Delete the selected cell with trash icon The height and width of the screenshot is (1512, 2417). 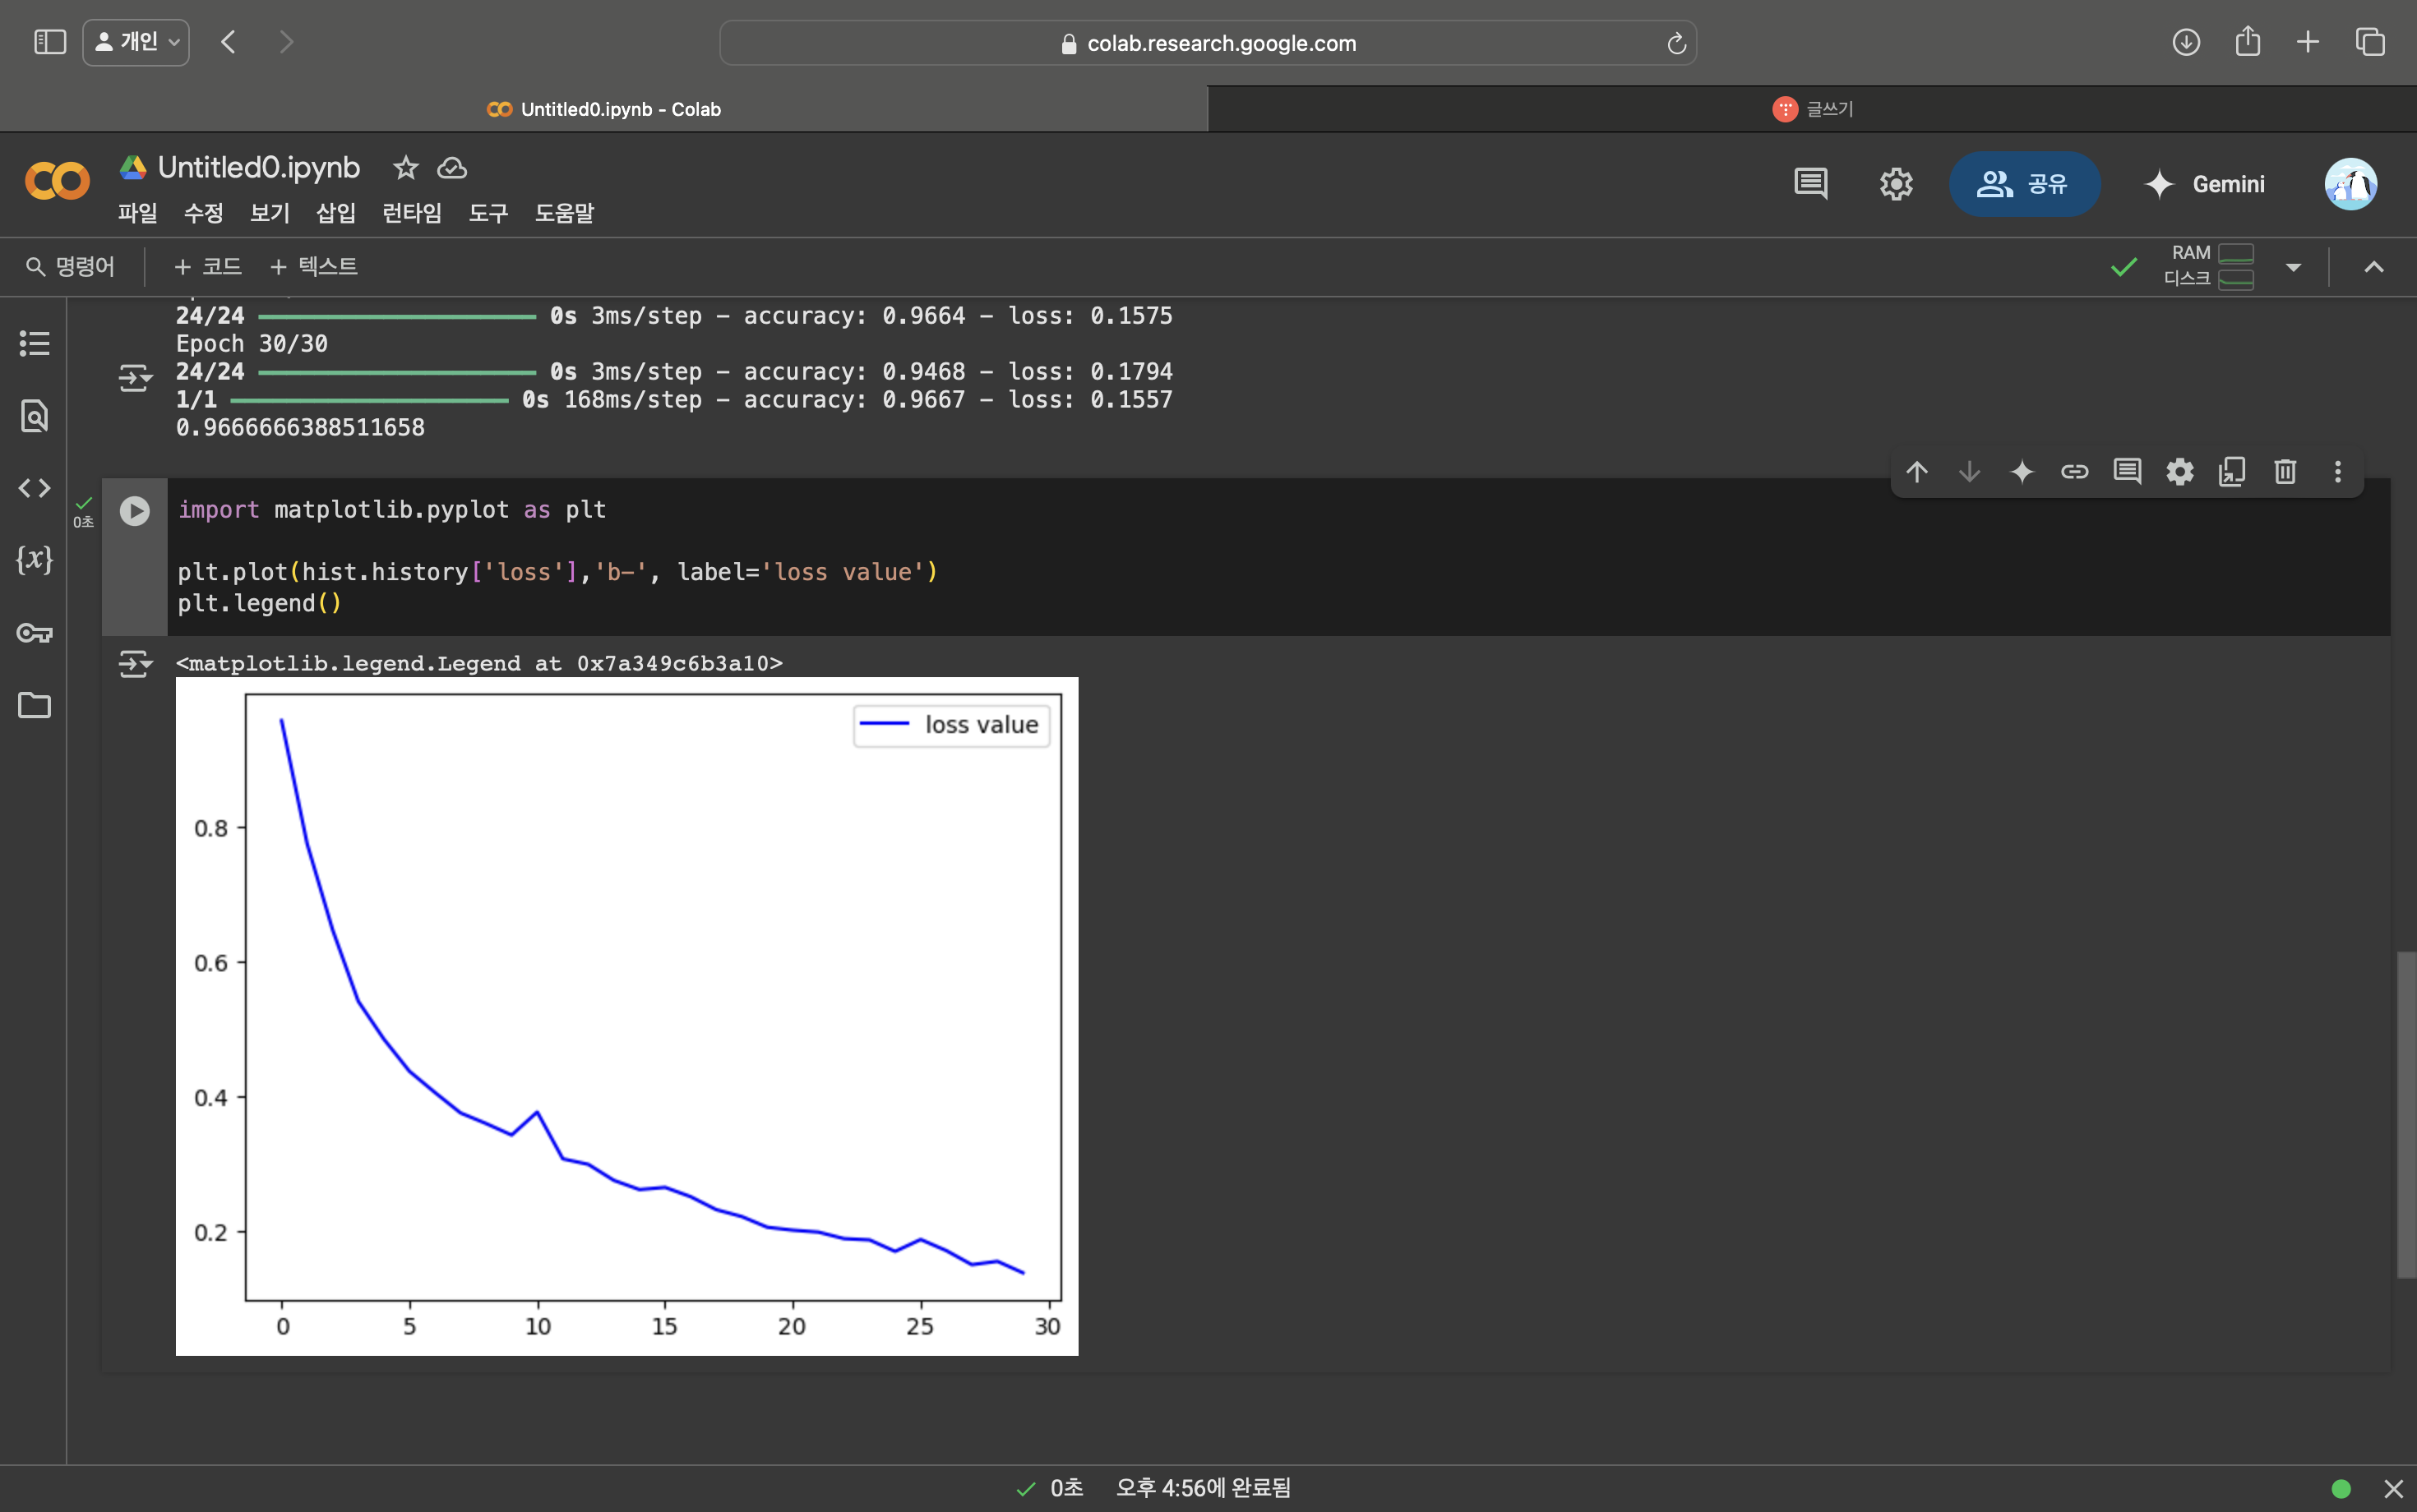(2285, 471)
